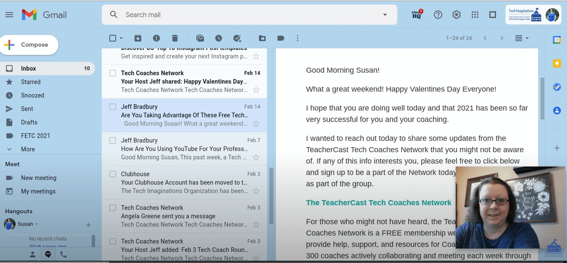Click The TeacherCast Tech Coaches Network link

379,203
